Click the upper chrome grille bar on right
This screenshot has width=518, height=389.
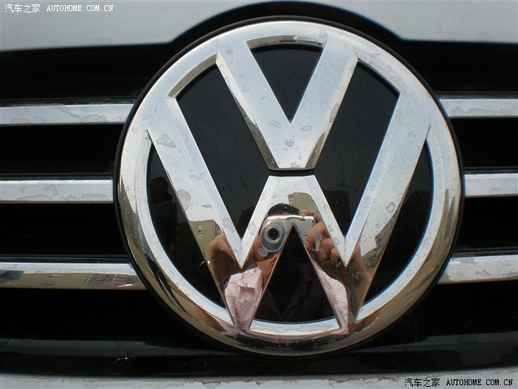(481, 107)
